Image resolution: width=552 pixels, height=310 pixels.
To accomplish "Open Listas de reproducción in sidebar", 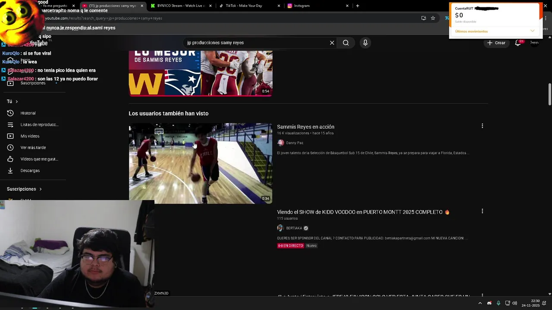I will 33,124.
